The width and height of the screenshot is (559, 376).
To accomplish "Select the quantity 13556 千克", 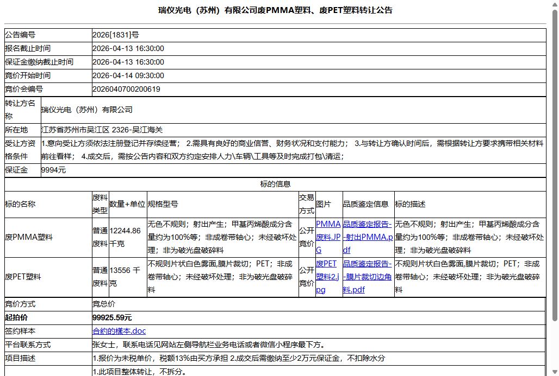I will tap(125, 277).
